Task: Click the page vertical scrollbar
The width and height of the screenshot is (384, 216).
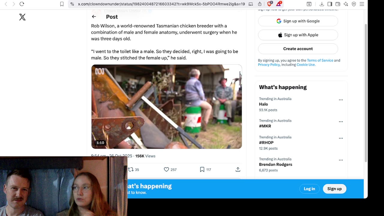Action: (x=366, y=93)
